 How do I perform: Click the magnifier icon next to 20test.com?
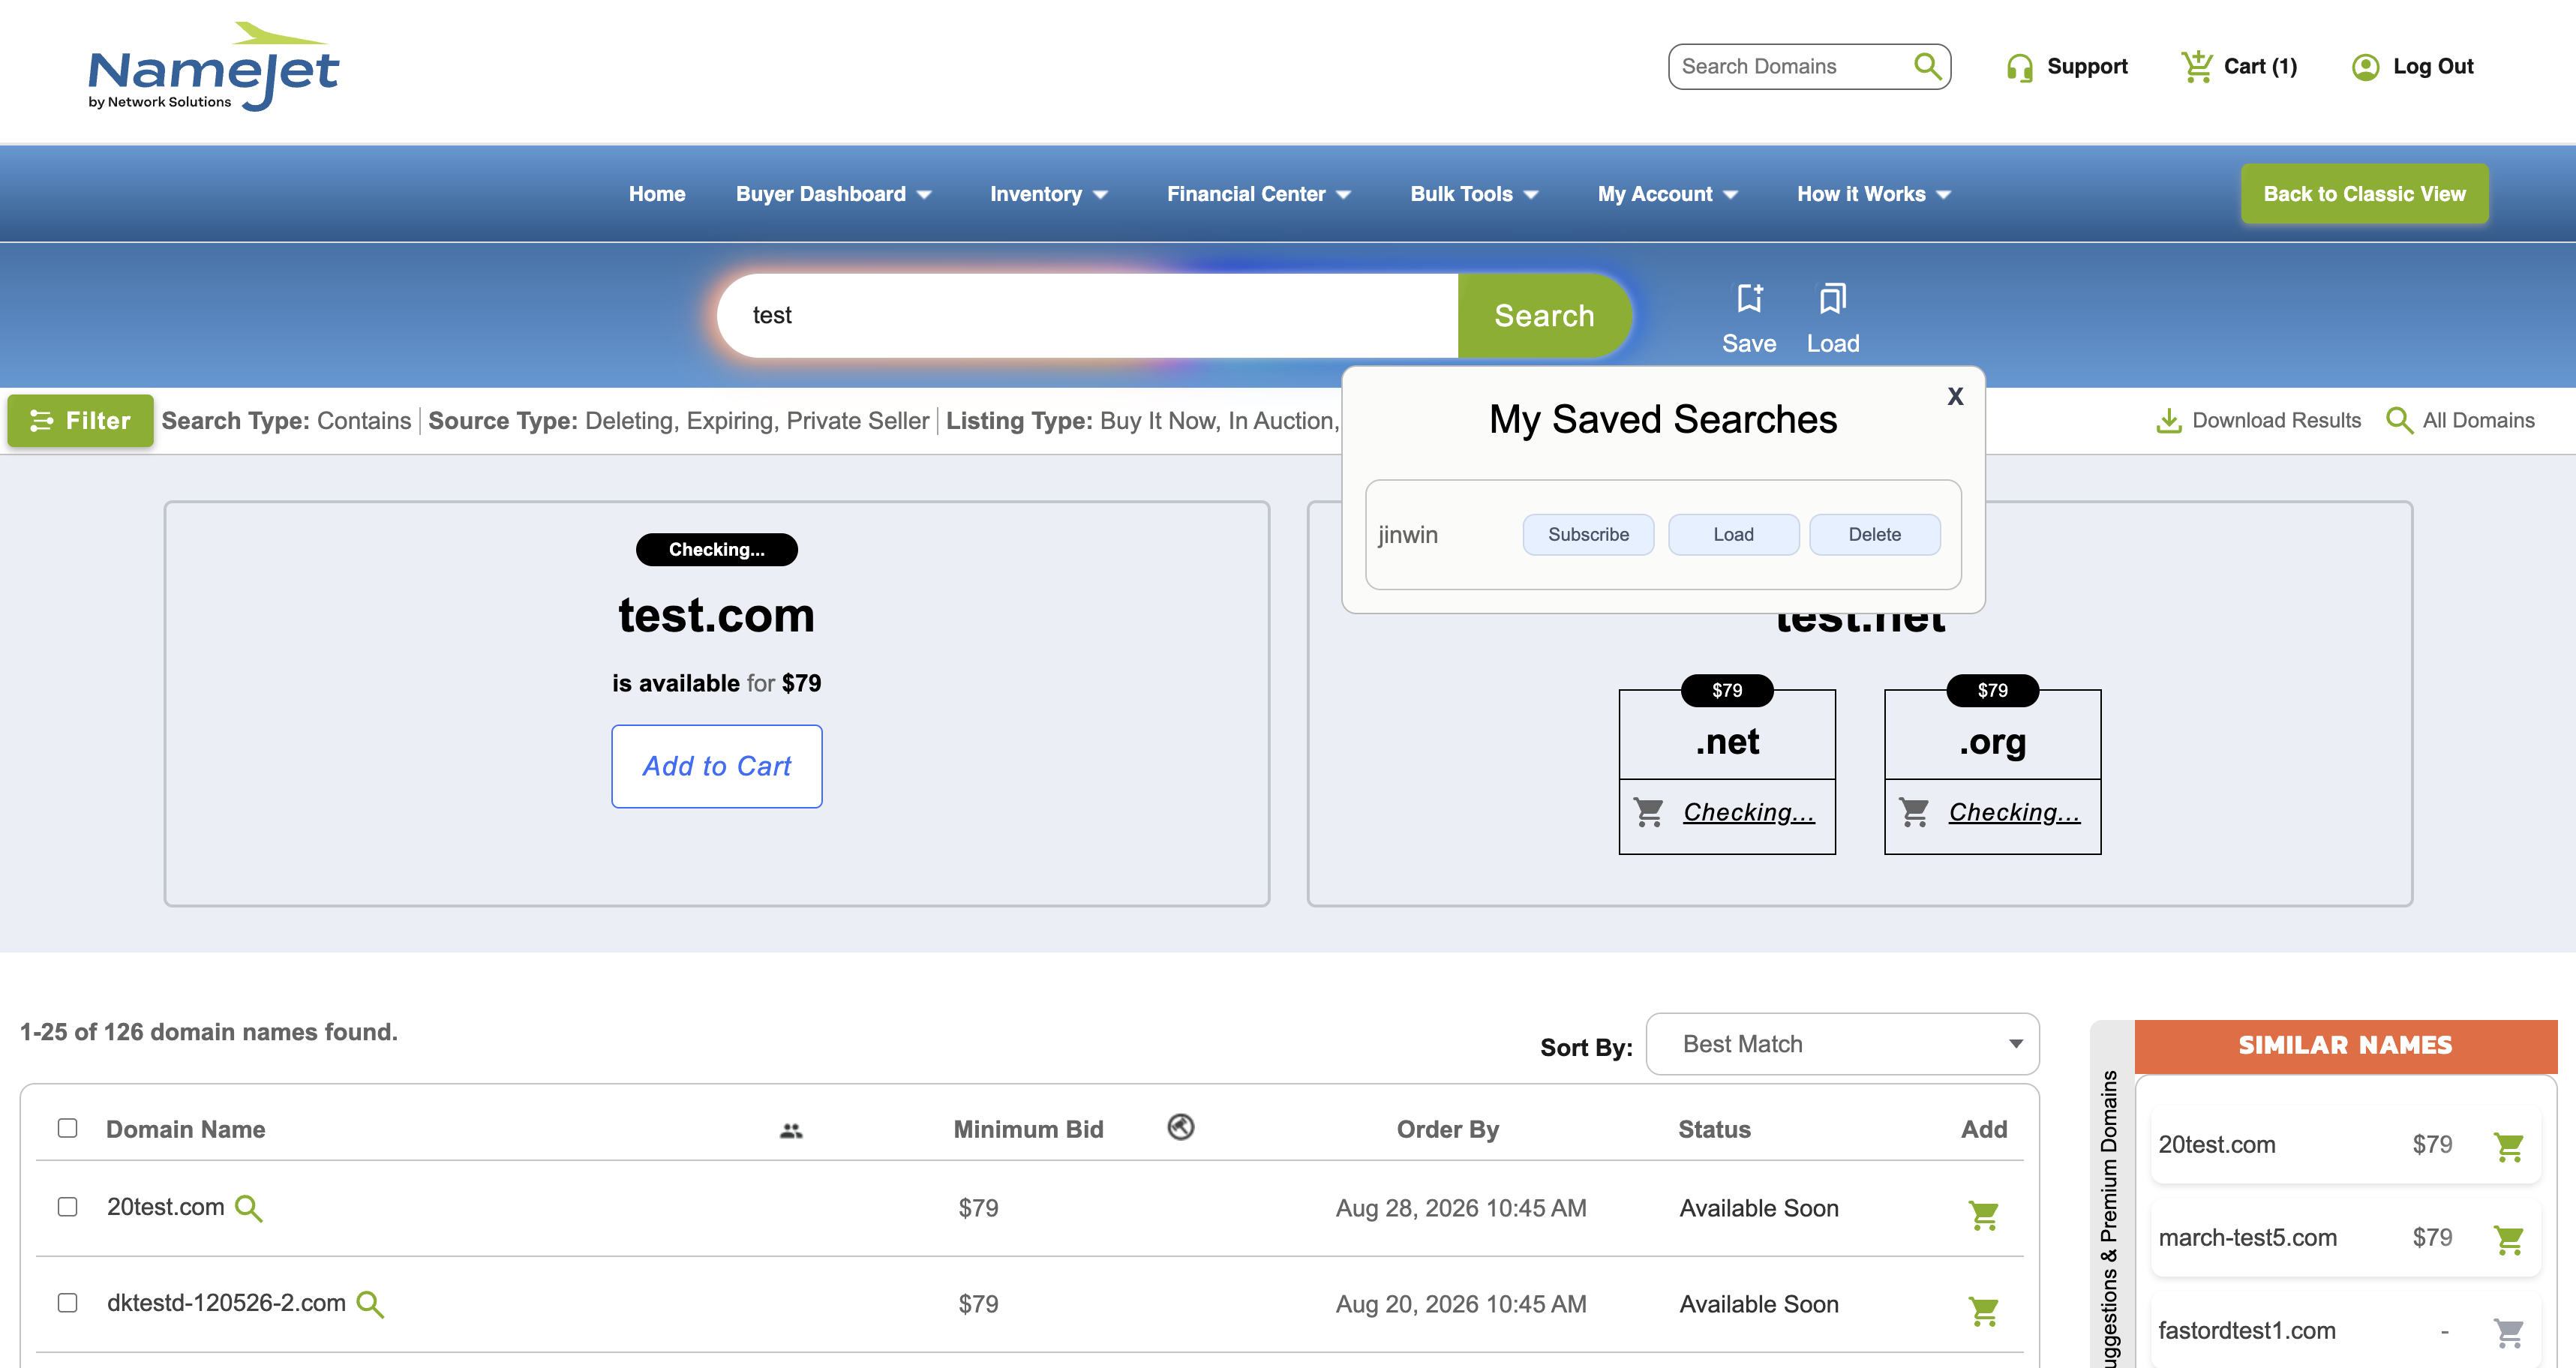point(248,1209)
